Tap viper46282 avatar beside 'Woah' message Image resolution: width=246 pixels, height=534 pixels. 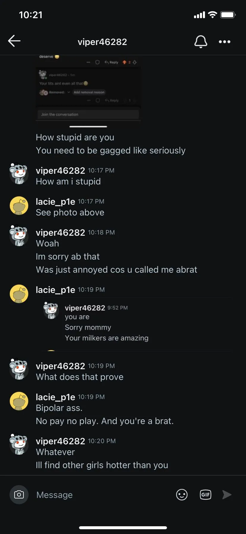pos(19,235)
